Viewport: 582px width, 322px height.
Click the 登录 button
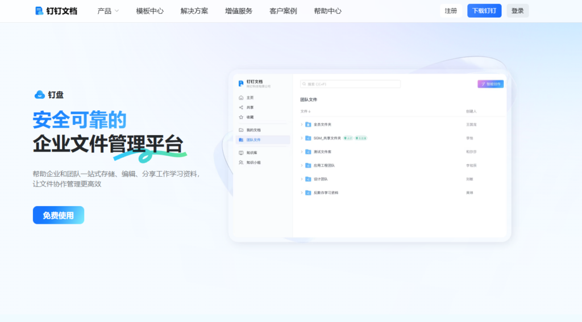(517, 11)
